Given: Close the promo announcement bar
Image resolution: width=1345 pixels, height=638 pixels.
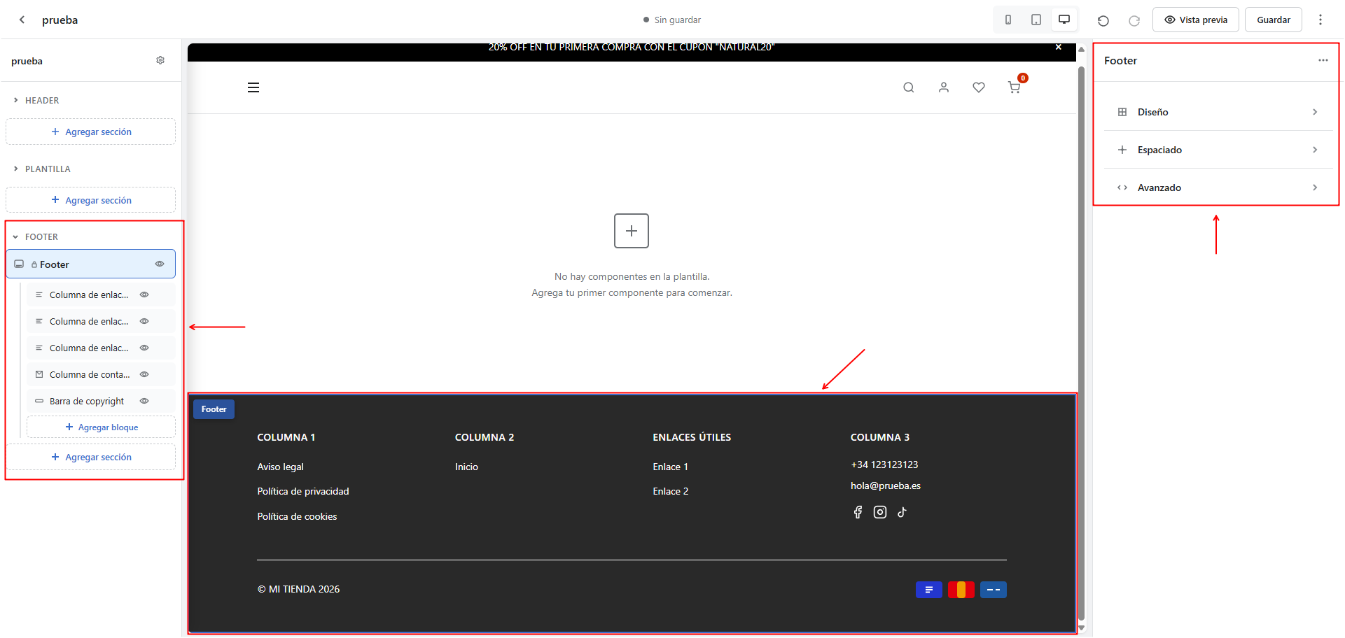Looking at the screenshot, I should coord(1059,47).
